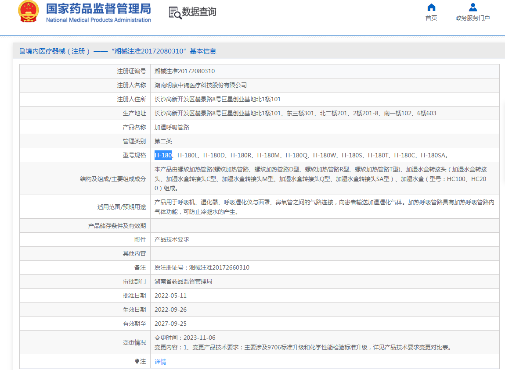This screenshot has height=370, width=505.
Task: Click product name 加温呼吸管路
Action: [x=172, y=127]
